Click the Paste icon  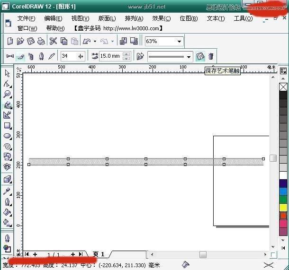(x=74, y=41)
